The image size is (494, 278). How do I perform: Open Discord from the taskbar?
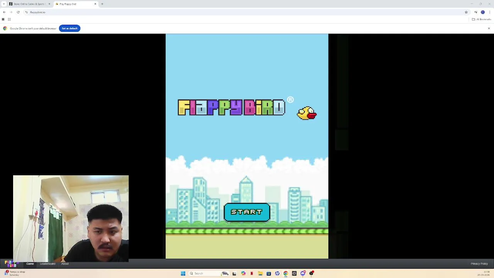pos(303,273)
